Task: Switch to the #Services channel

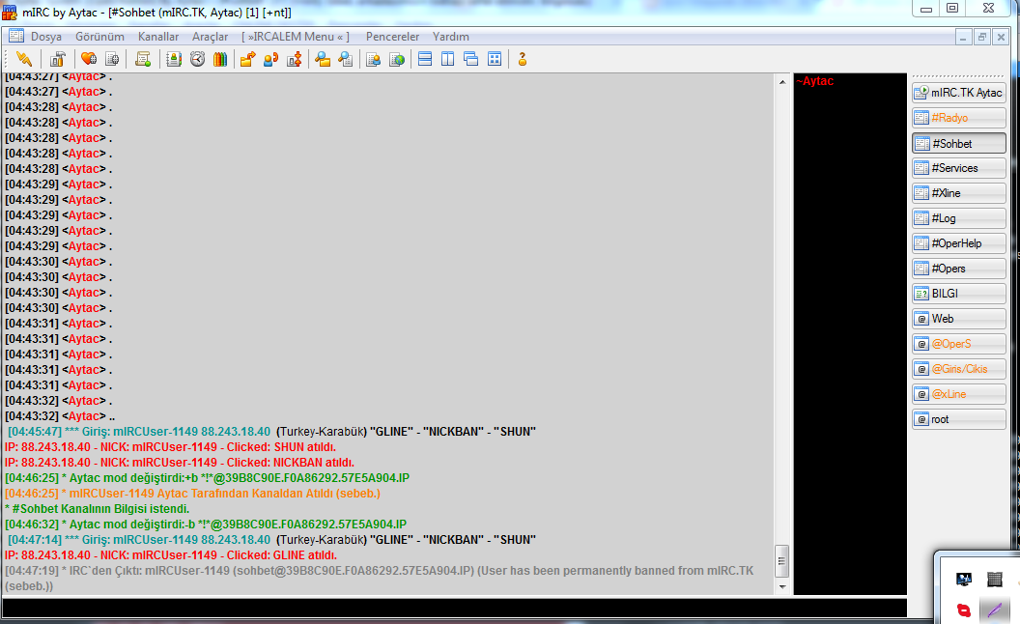Action: [959, 168]
